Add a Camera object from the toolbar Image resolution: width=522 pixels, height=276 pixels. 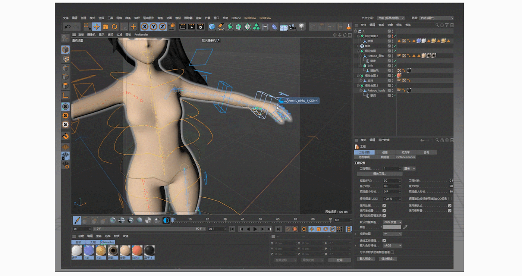tap(292, 27)
